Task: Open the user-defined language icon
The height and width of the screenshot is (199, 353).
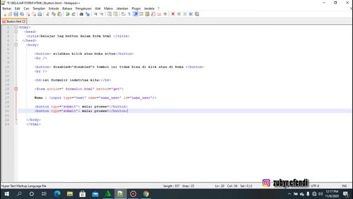Action: coord(141,14)
